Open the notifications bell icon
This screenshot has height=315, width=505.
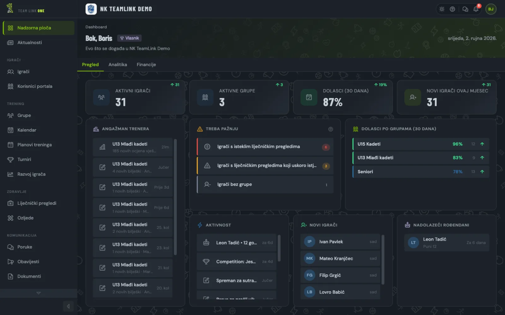tap(476, 9)
